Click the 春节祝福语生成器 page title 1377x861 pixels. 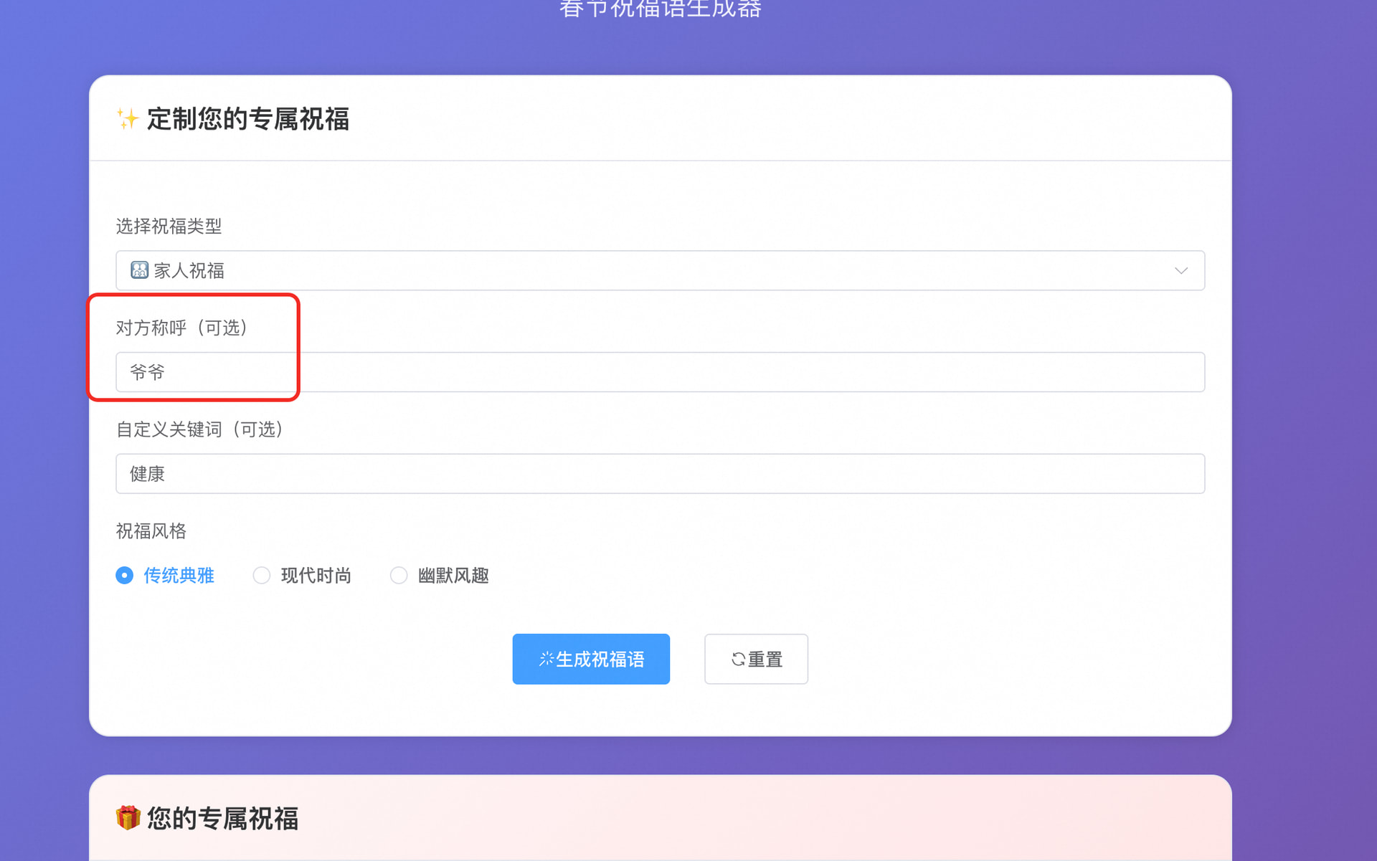[x=661, y=9]
